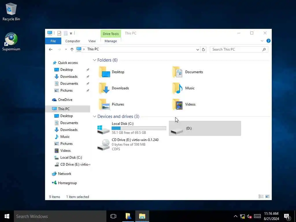Select the Desktop folder icon in Folders
The image size is (296, 222).
pyautogui.click(x=104, y=72)
